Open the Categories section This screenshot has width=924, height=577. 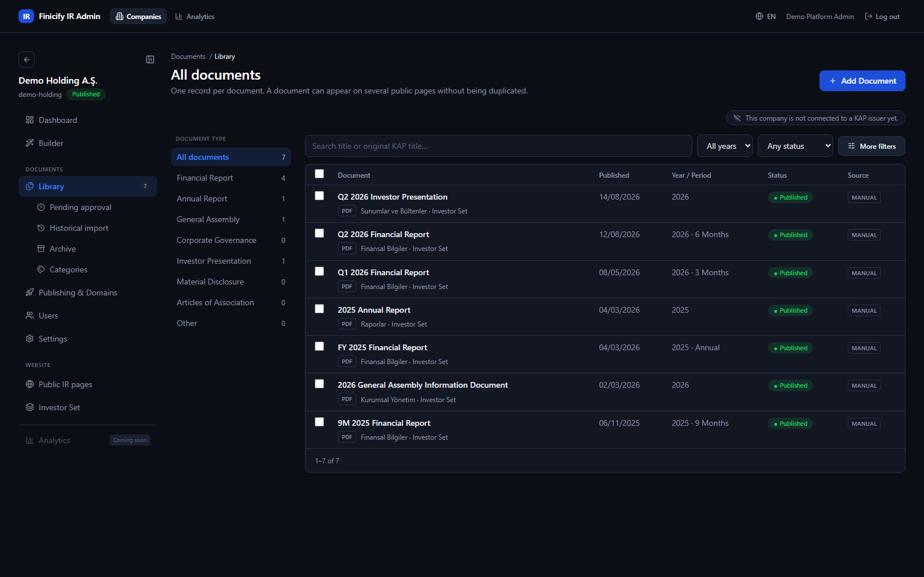(x=94, y=269)
